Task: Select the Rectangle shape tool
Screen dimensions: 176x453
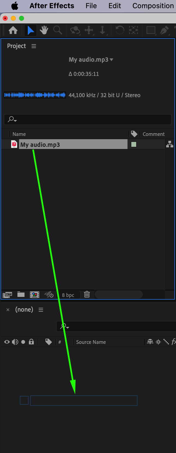Action: click(151, 30)
